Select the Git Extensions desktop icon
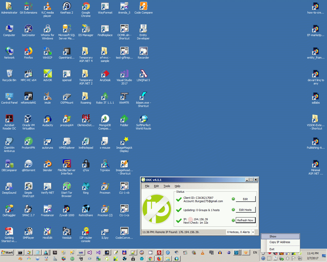The image size is (327, 262). tap(28, 8)
